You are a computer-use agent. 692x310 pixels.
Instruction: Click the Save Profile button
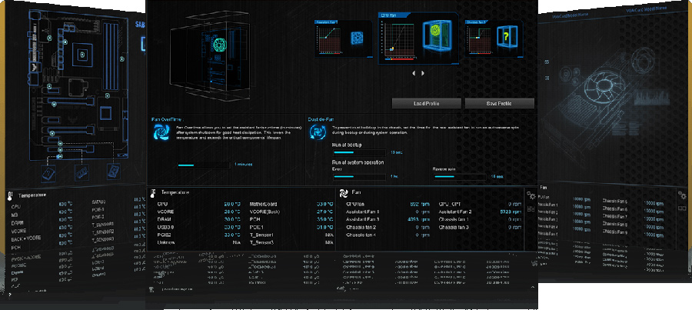coord(500,103)
